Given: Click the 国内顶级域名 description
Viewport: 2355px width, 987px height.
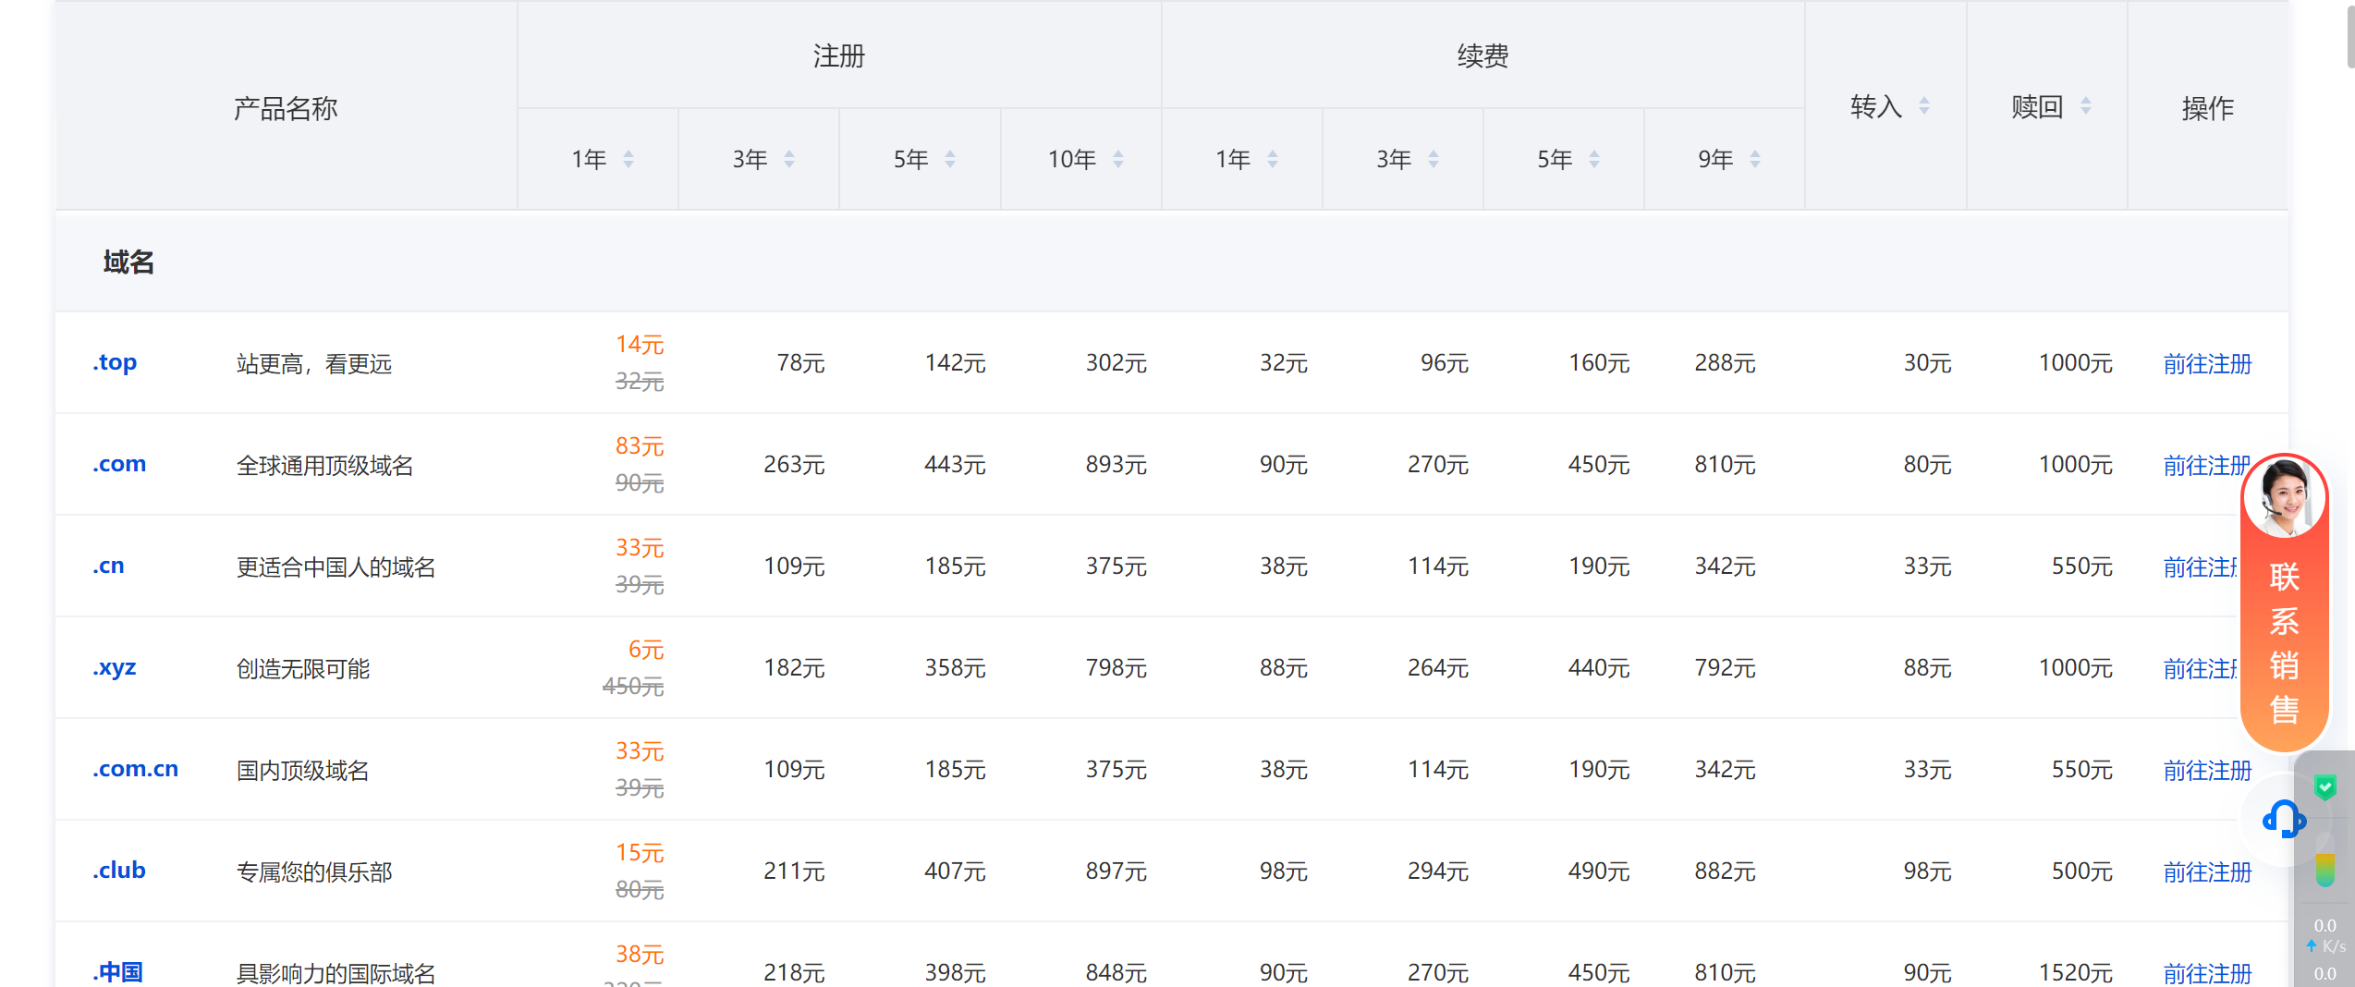Looking at the screenshot, I should 302,770.
